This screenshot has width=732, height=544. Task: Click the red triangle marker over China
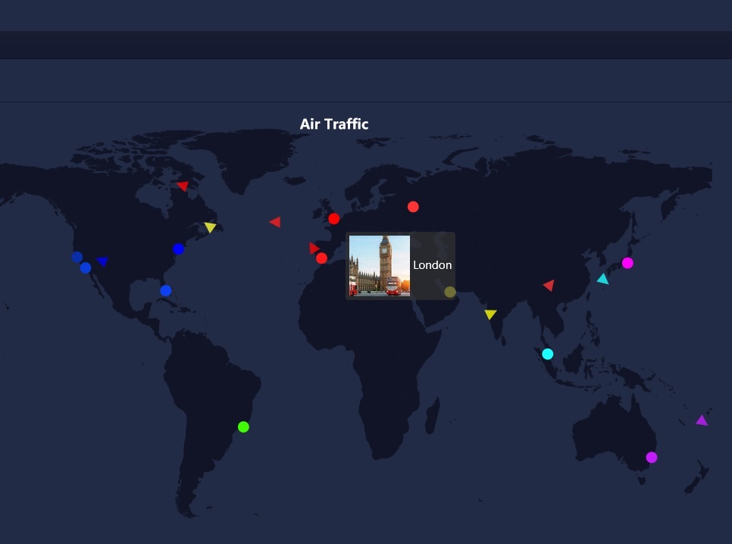pyautogui.click(x=549, y=286)
